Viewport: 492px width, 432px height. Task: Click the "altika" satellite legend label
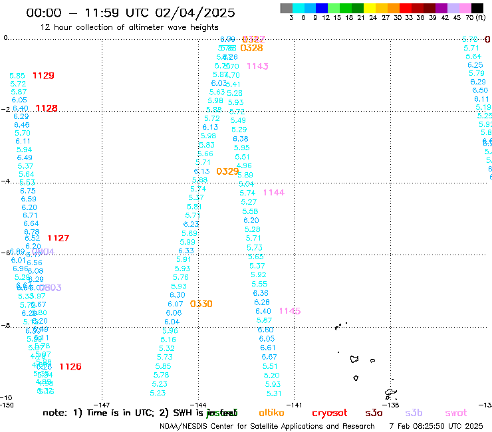[271, 413]
